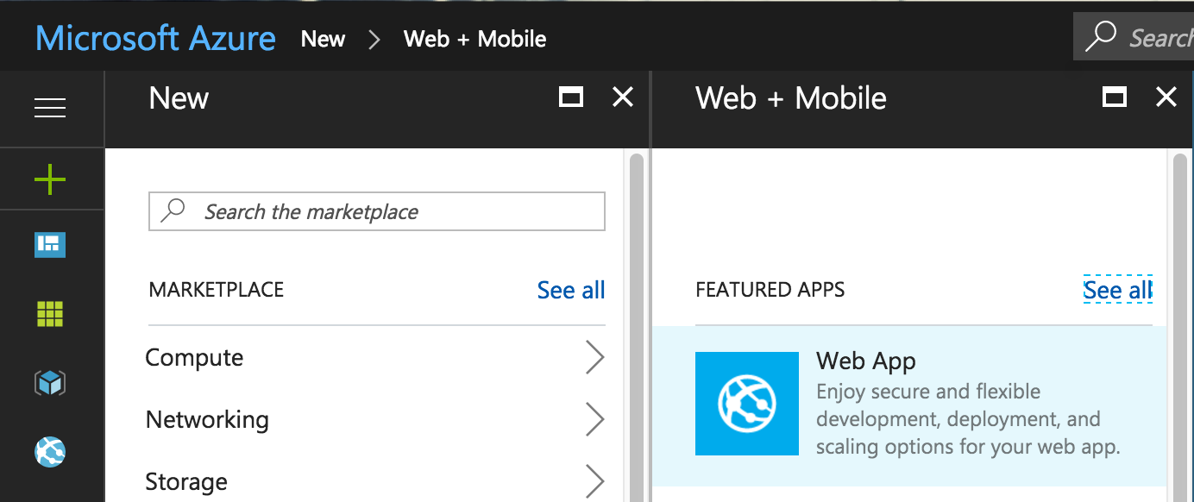The height and width of the screenshot is (502, 1194).
Task: Click the MARKETPLACE section heading
Action: 217,290
